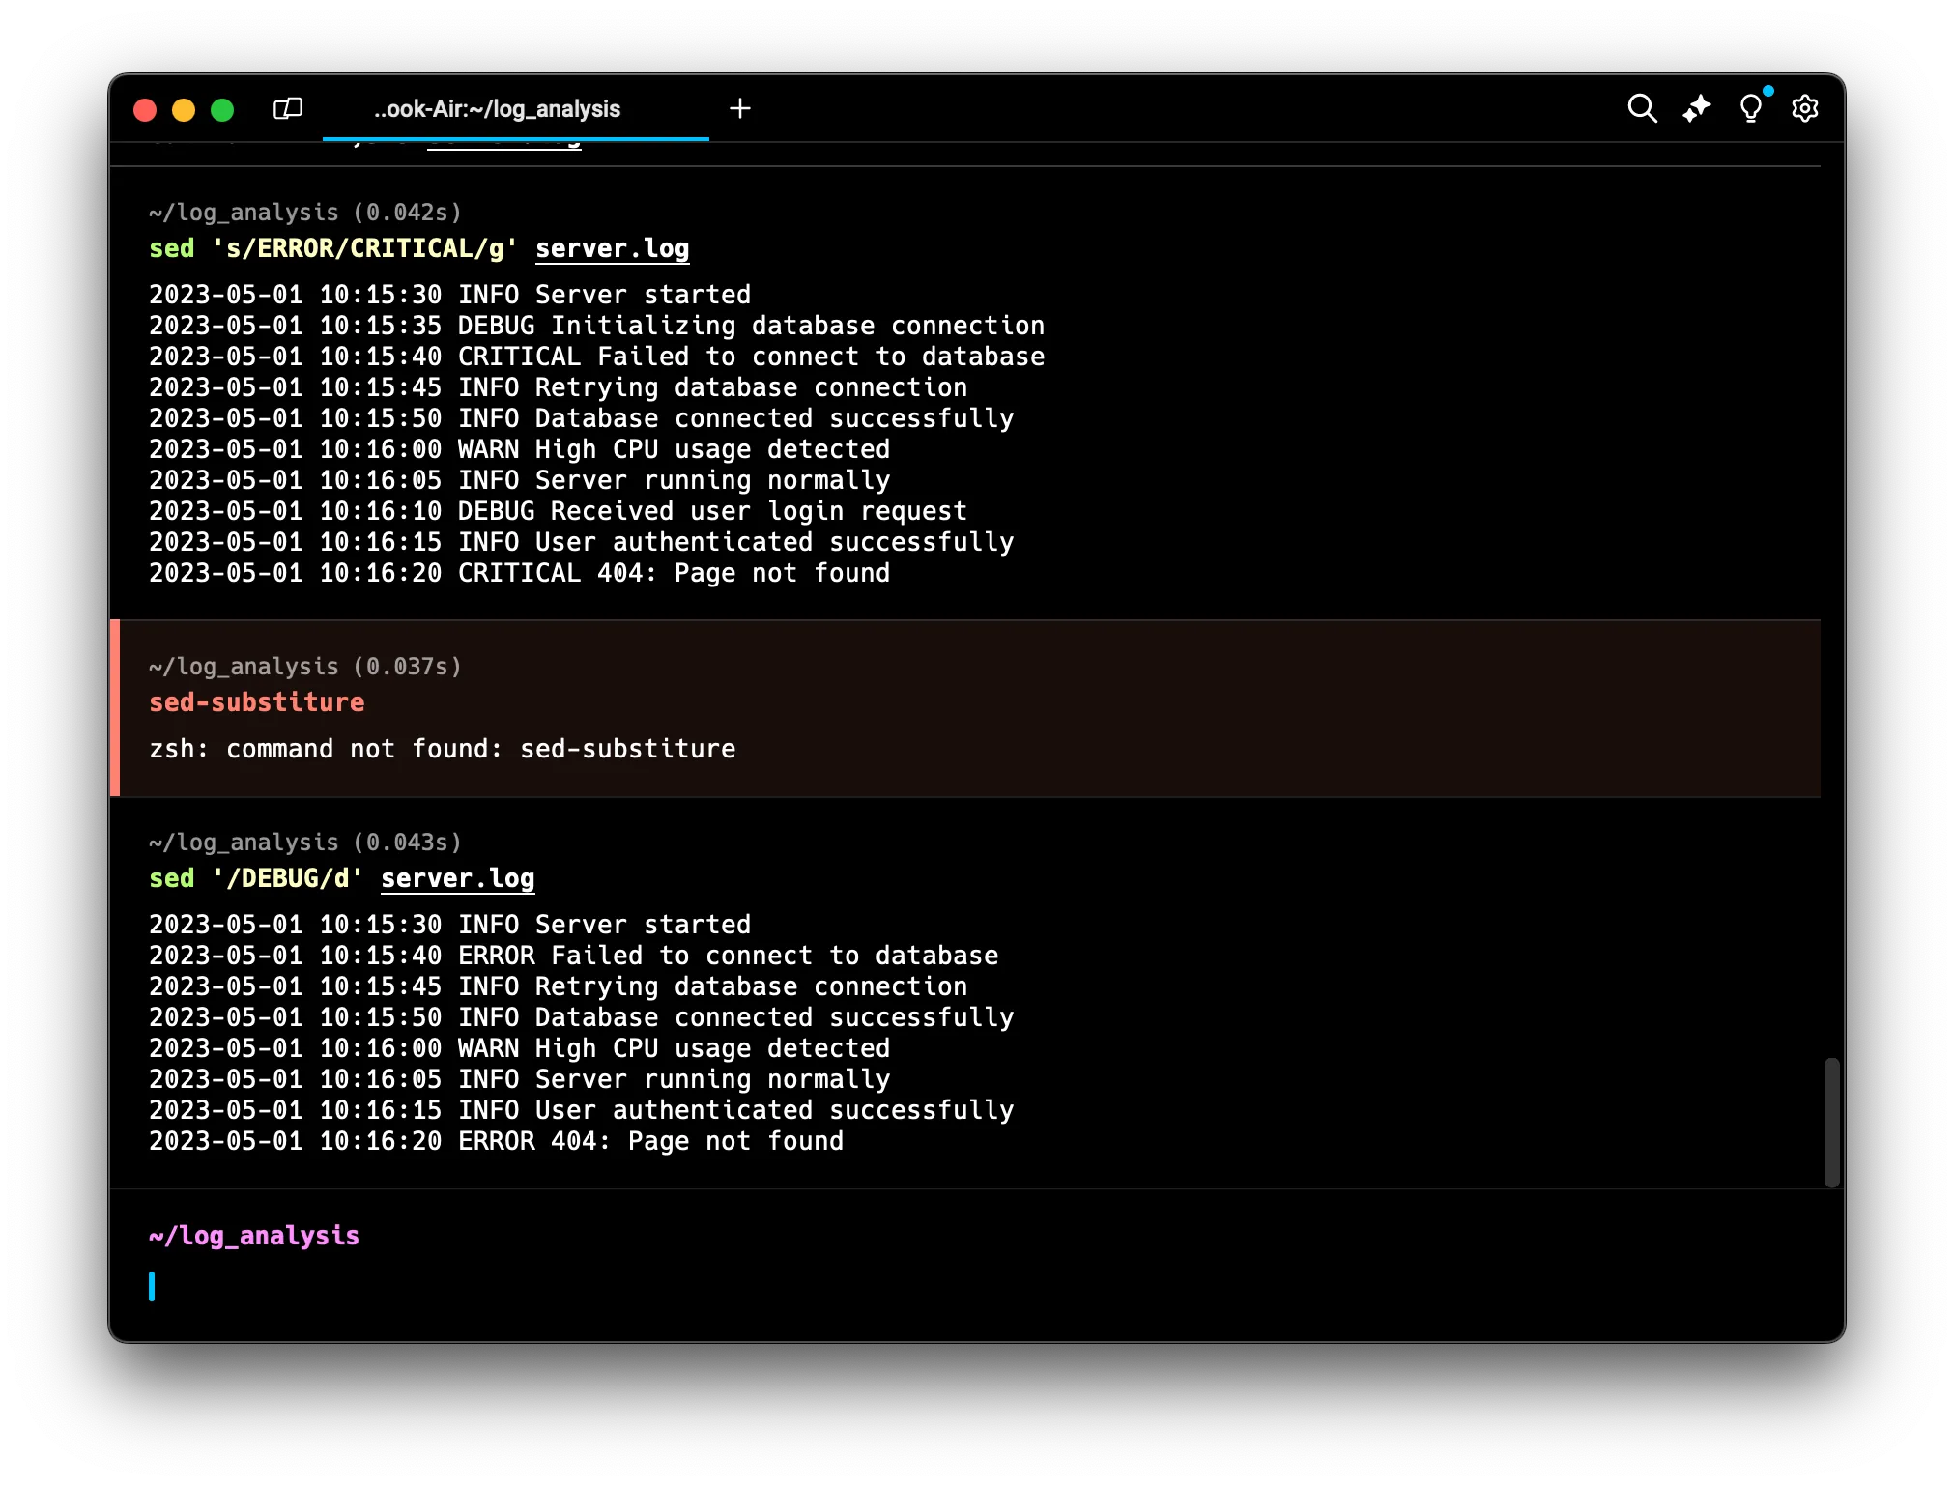Click the terminal input prompt cursor

pos(153,1286)
